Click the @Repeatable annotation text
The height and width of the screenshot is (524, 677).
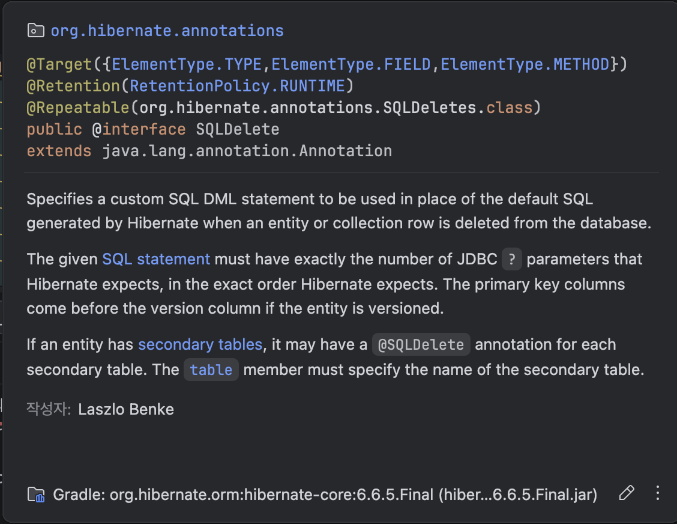77,108
